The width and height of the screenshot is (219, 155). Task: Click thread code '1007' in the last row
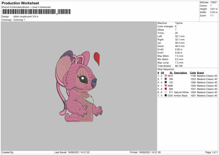[193, 95]
